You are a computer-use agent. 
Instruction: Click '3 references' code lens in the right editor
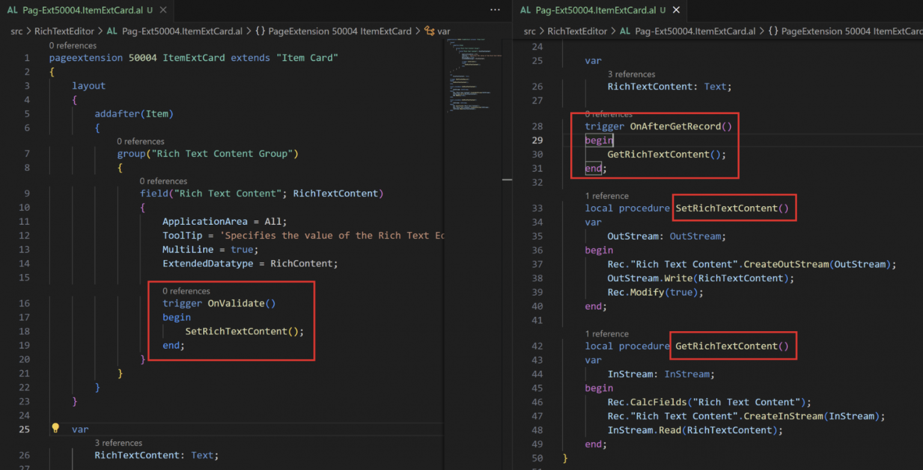point(631,75)
